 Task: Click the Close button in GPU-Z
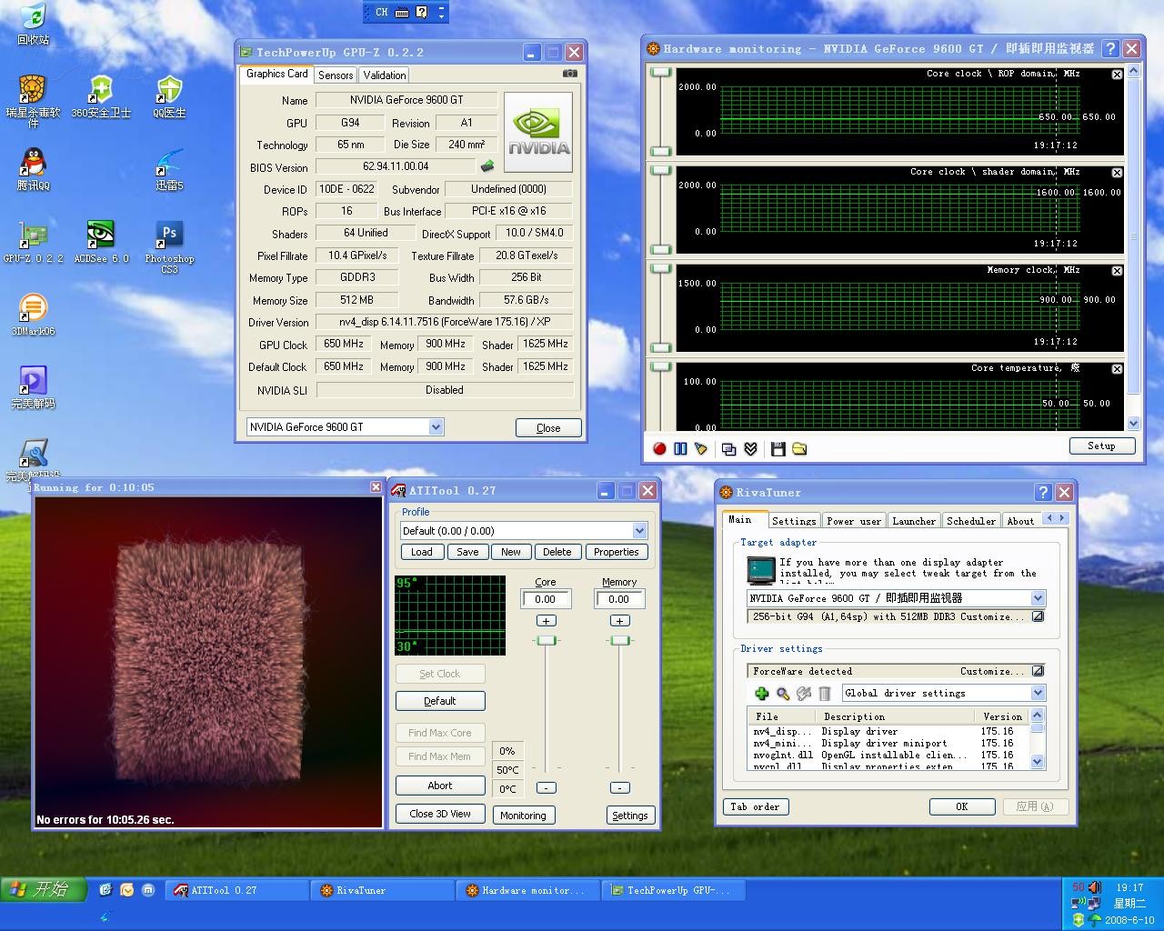pyautogui.click(x=548, y=428)
